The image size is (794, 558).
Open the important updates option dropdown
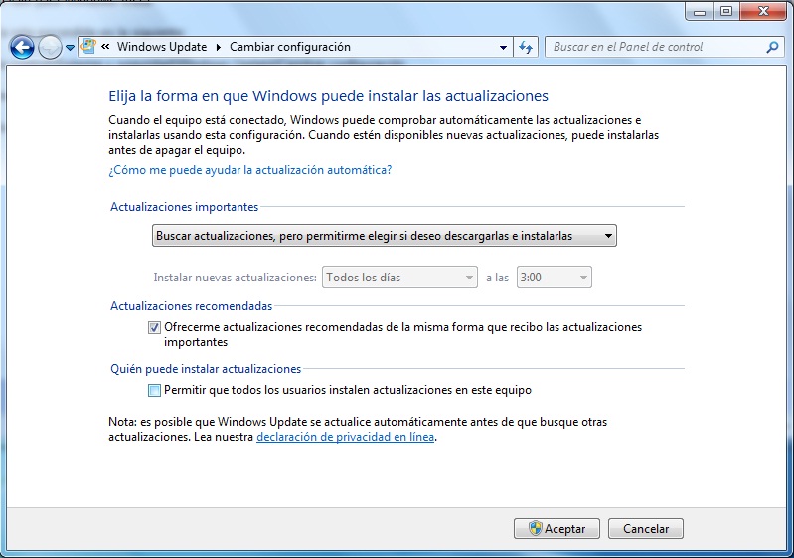coord(385,236)
